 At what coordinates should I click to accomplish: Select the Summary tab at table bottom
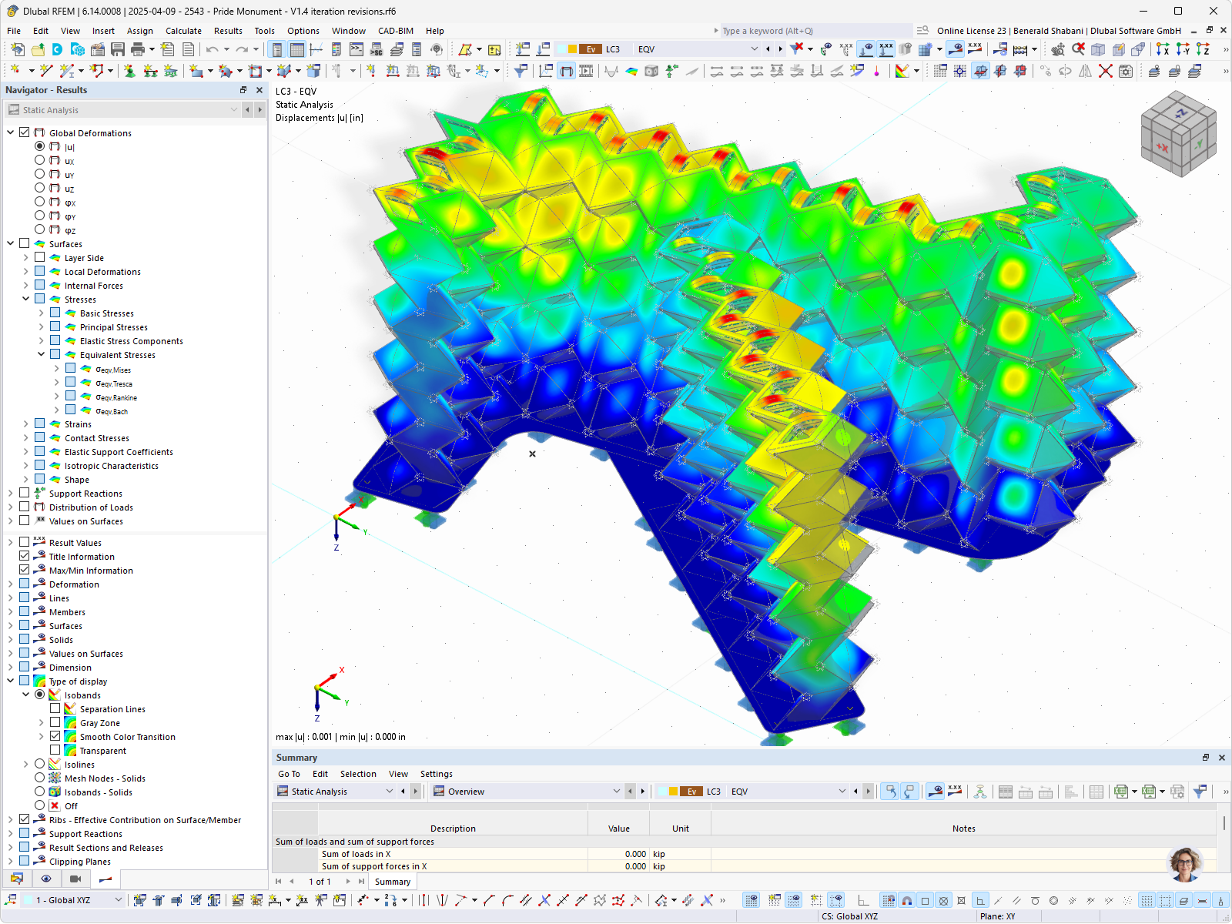coord(393,882)
